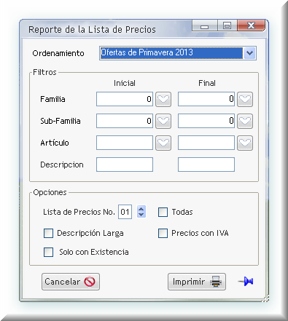Increase the Lista de Precios number spinner
The height and width of the screenshot is (321, 288).
tap(141, 209)
